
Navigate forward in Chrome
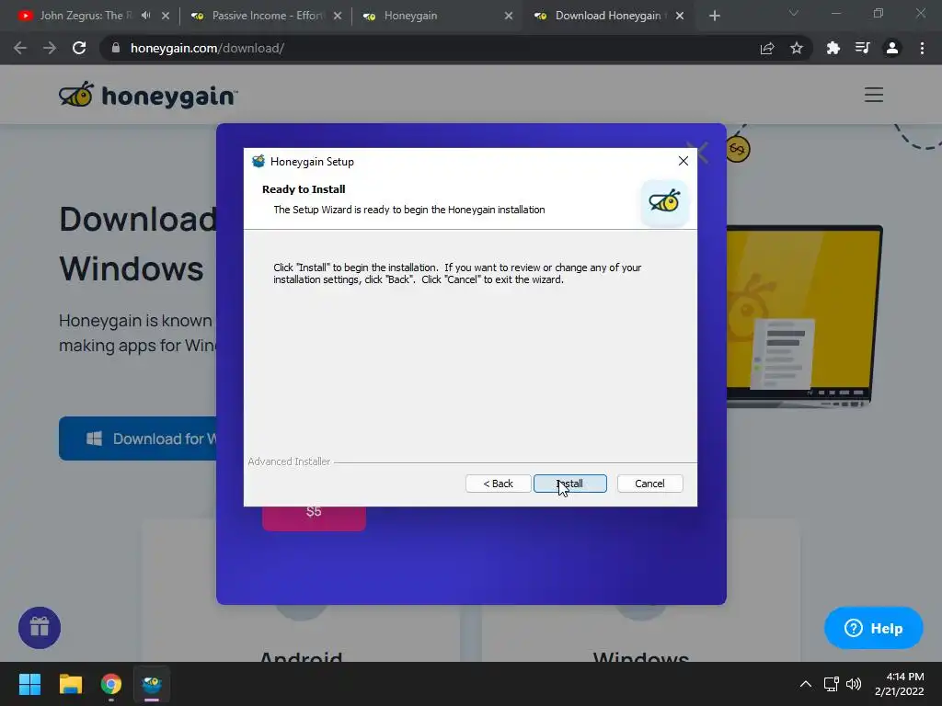[50, 48]
